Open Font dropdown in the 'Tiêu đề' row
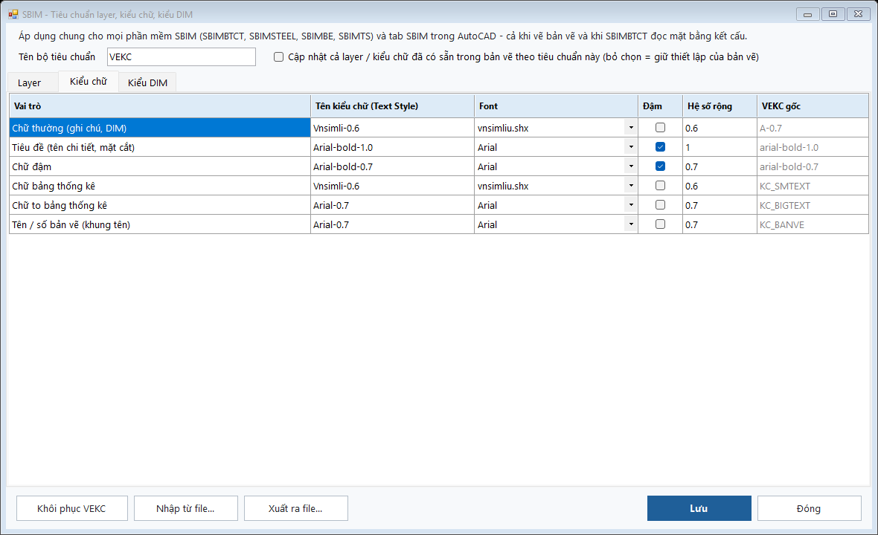 tap(631, 147)
